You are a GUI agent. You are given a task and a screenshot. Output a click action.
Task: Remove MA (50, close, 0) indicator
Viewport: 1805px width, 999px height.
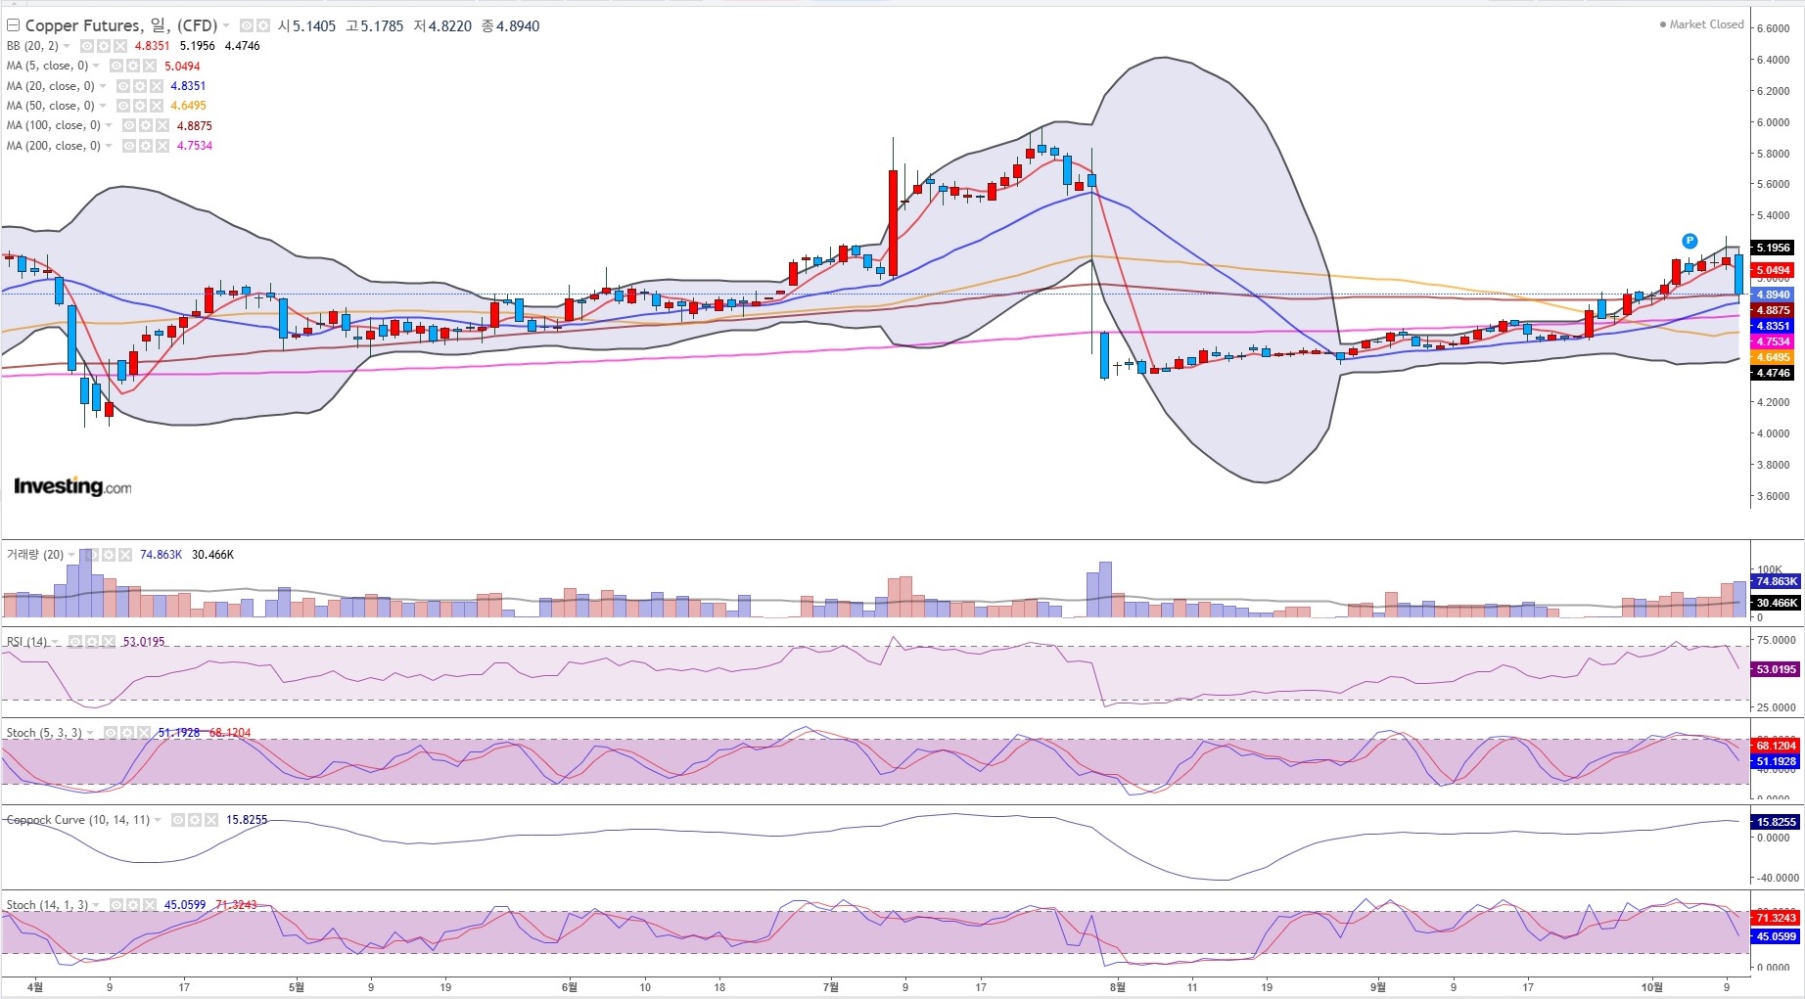click(x=157, y=106)
